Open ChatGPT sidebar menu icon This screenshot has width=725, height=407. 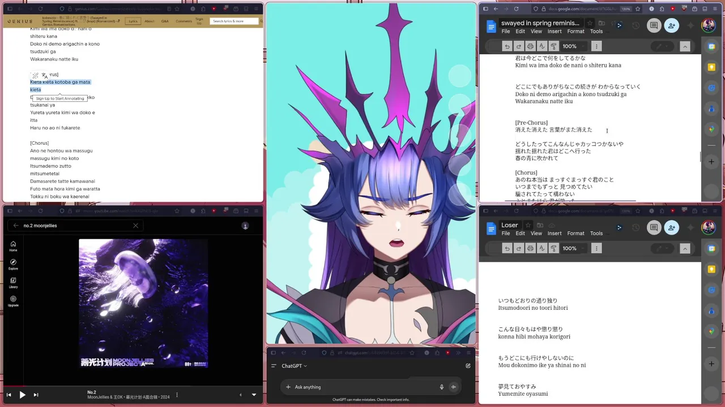point(274,366)
